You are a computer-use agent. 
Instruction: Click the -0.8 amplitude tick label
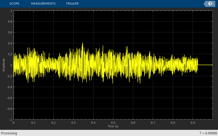(x=10, y=109)
